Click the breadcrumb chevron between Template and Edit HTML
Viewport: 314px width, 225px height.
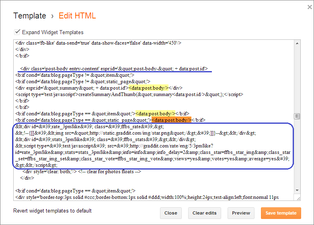pyautogui.click(x=52, y=16)
